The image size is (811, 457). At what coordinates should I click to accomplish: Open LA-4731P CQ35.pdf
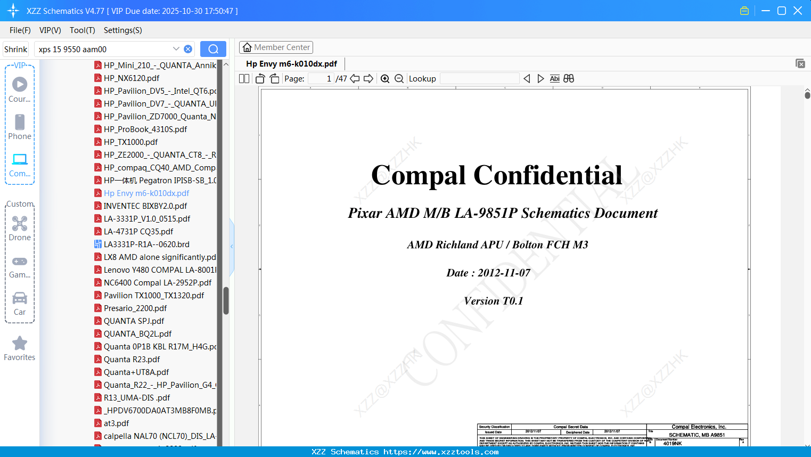click(x=138, y=232)
